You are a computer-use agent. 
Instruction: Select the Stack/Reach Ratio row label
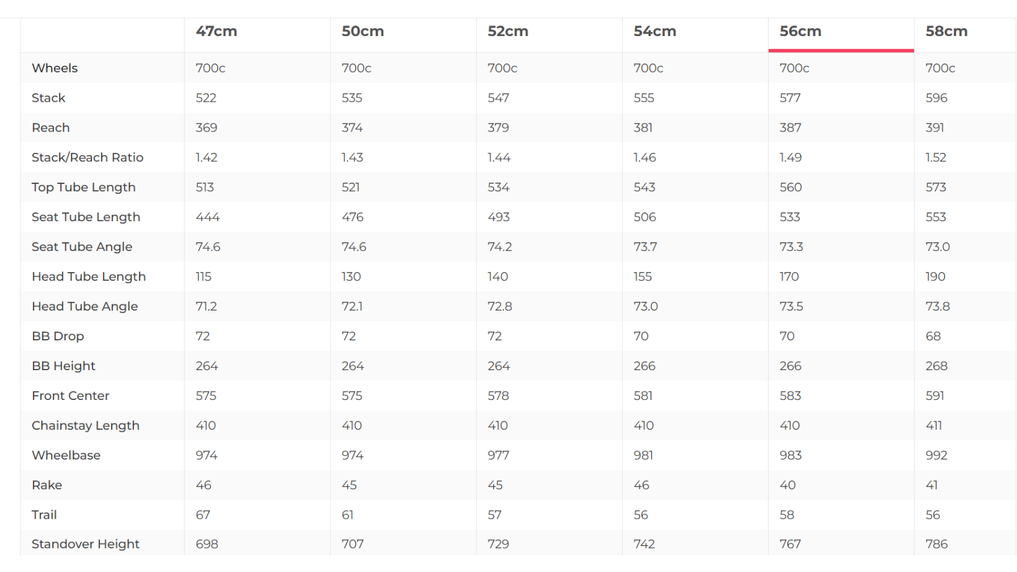coord(88,158)
